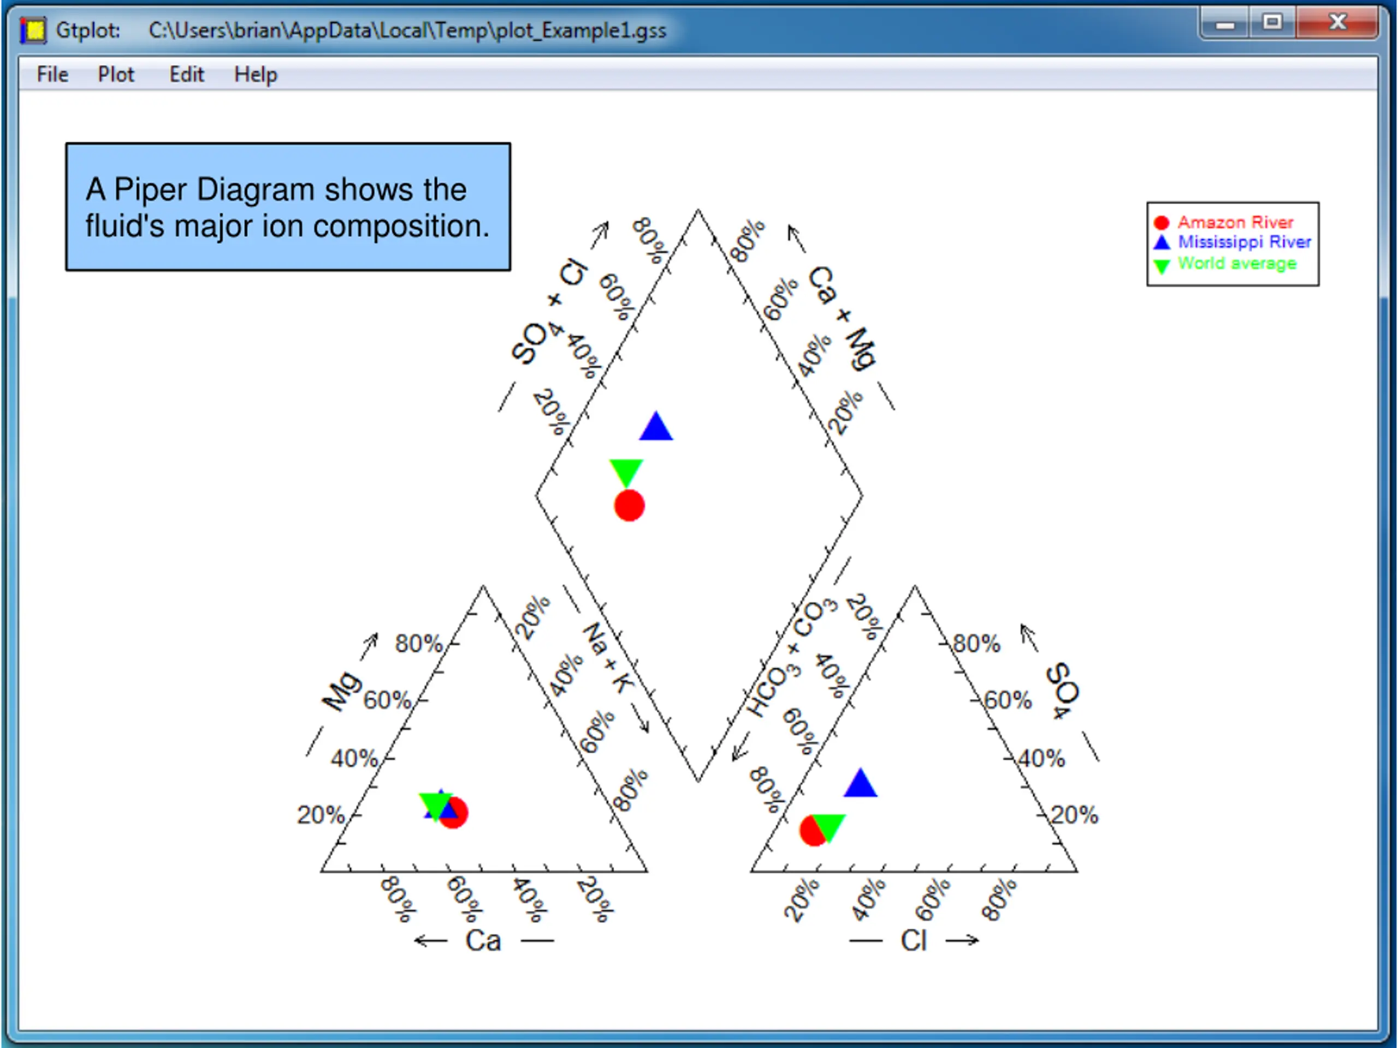The height and width of the screenshot is (1048, 1398).
Task: Click the Cl axis label below the right triangle
Action: click(913, 940)
